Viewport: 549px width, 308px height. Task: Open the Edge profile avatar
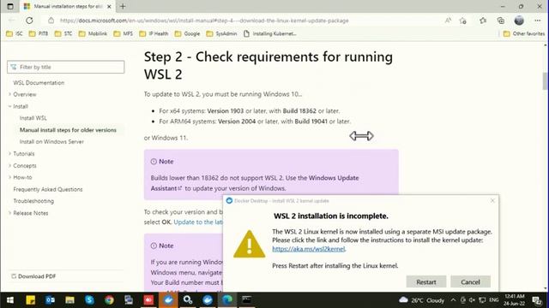(519, 21)
